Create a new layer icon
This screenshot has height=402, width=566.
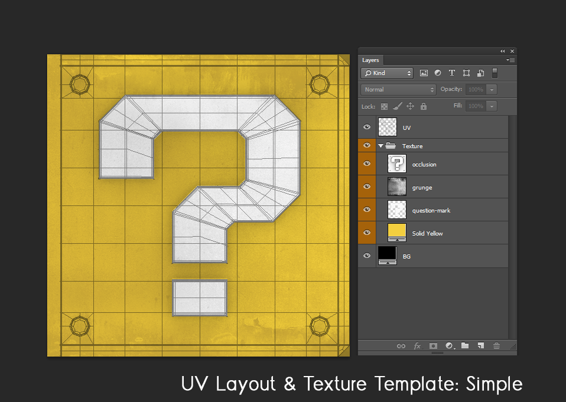coord(480,345)
